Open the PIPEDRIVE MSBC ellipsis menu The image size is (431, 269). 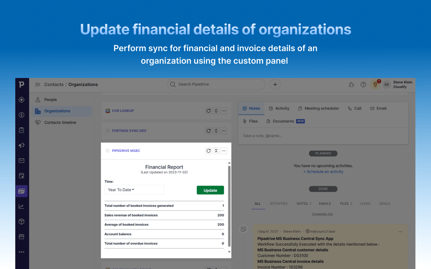[224, 151]
